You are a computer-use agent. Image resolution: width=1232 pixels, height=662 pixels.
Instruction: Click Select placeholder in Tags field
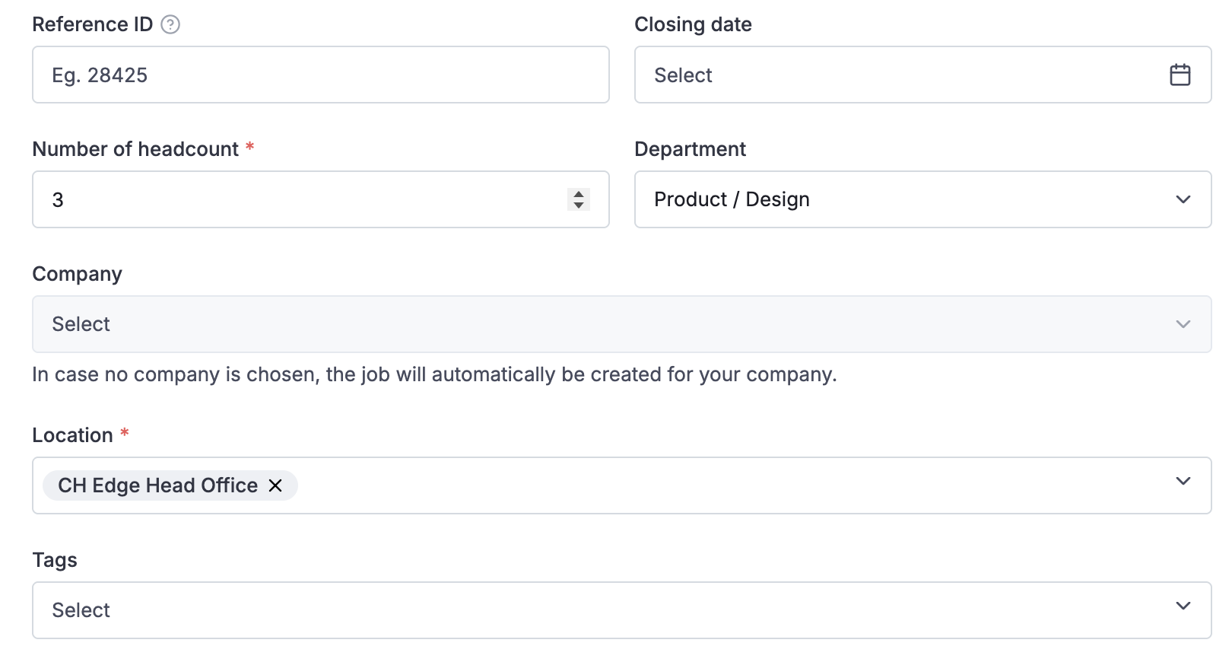[81, 610]
